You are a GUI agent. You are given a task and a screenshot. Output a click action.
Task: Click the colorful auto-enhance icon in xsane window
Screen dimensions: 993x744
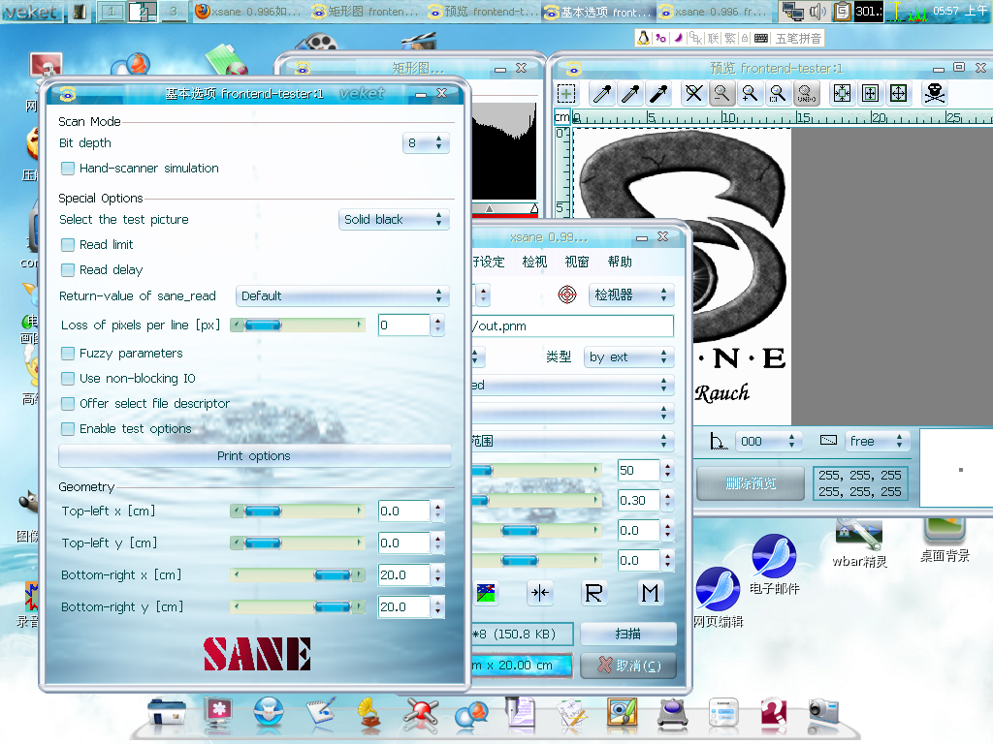(x=487, y=594)
